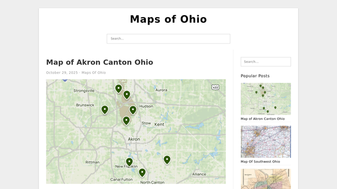Focus the sidebar search field
337x189 pixels.
coord(265,62)
